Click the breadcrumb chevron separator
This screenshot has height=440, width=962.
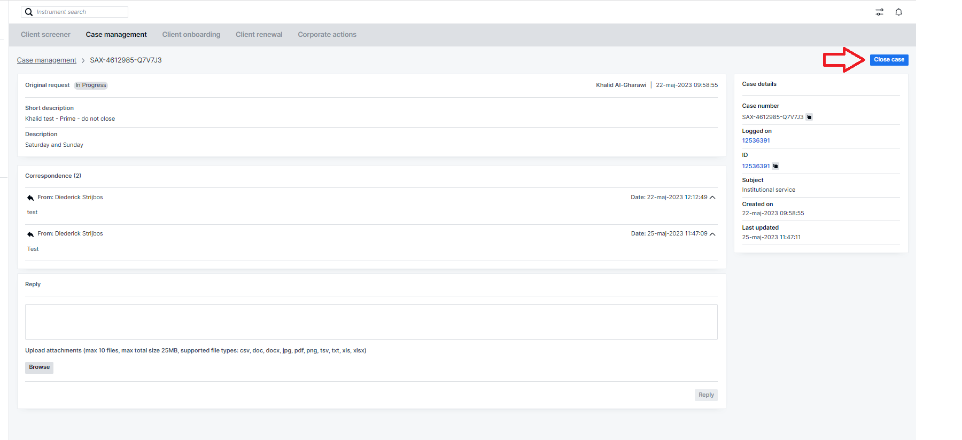pyautogui.click(x=83, y=60)
